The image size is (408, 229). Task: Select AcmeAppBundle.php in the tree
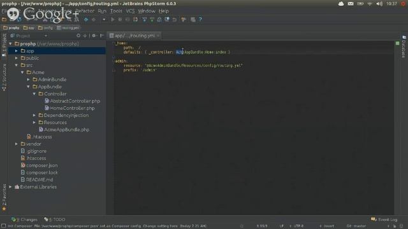pyautogui.click(x=64, y=130)
